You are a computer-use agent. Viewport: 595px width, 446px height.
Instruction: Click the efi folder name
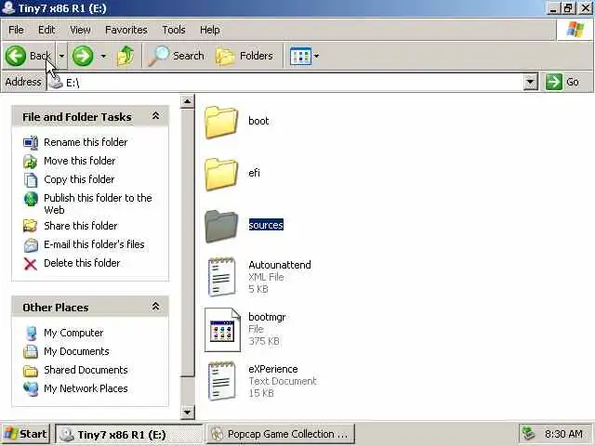[254, 173]
